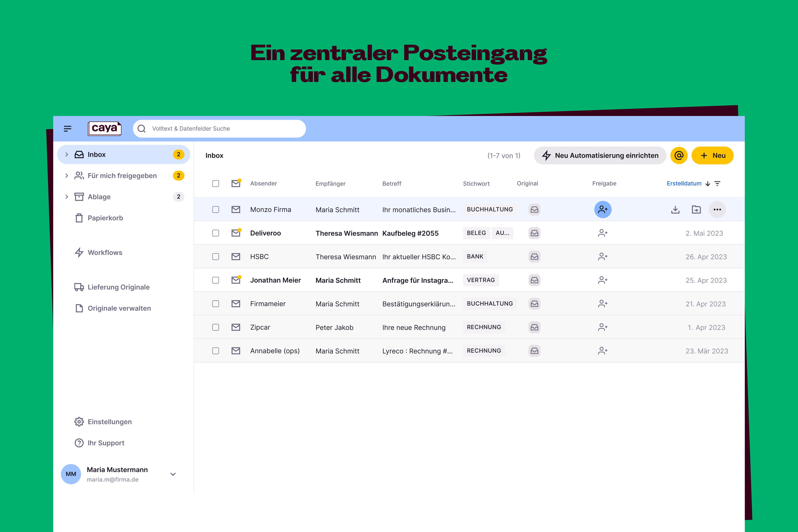Click the yellow @ email address icon
The width and height of the screenshot is (798, 532).
click(x=679, y=155)
